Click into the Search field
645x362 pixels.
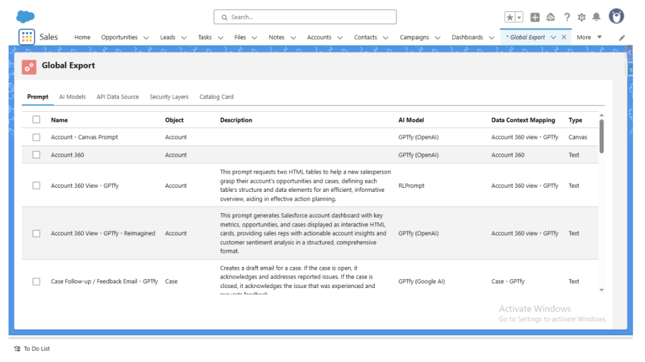pos(305,17)
